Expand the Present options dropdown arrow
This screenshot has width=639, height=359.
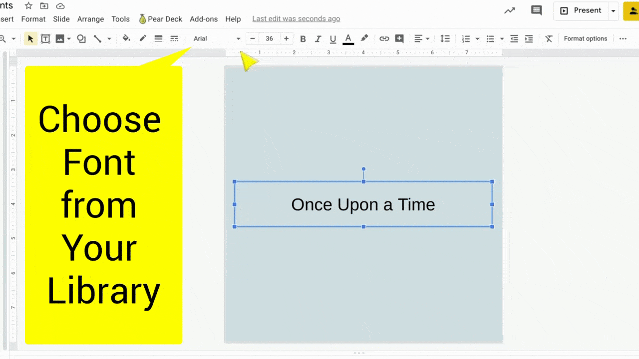pos(613,10)
